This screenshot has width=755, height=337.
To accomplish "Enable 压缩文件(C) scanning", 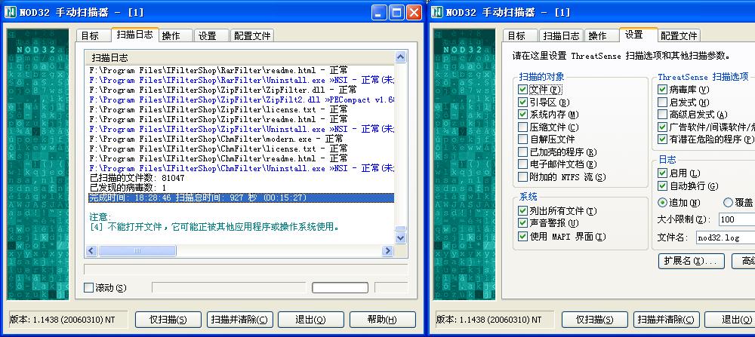I will [522, 127].
